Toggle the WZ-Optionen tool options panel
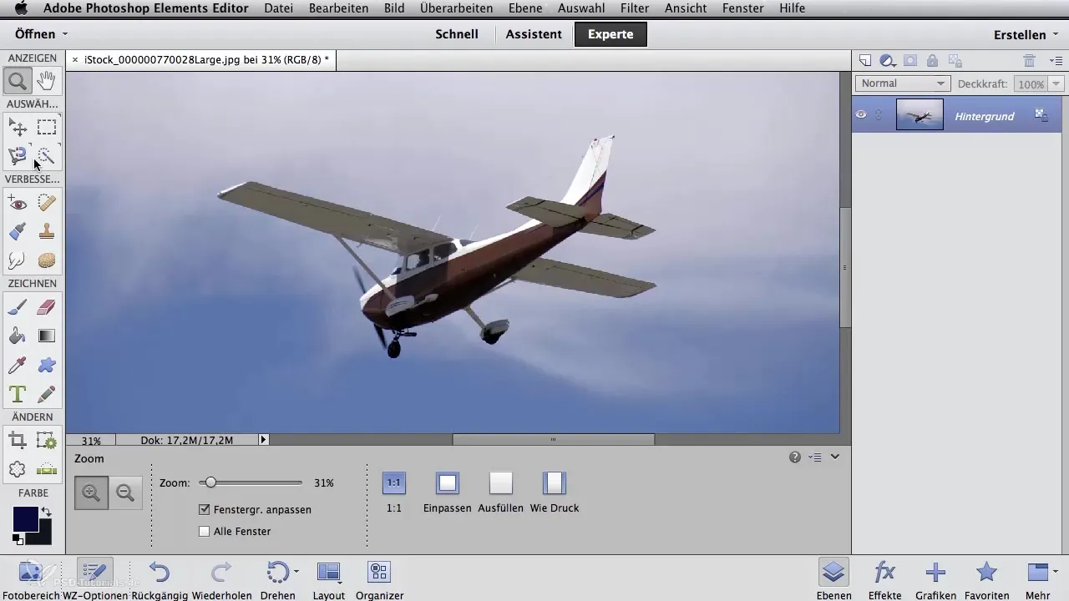Screen dimensions: 1069x601 [x=94, y=578]
